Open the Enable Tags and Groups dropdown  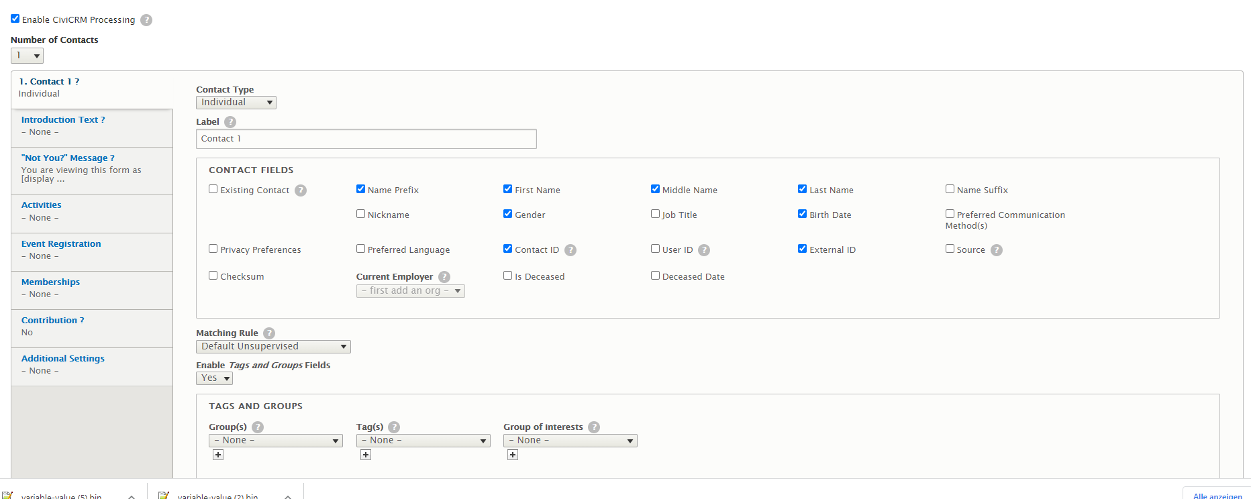coord(214,378)
